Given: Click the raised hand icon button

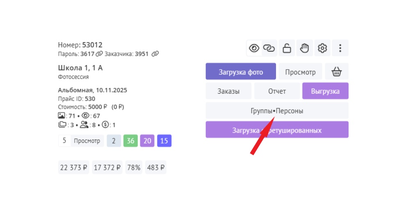Looking at the screenshot, I should click(305, 48).
